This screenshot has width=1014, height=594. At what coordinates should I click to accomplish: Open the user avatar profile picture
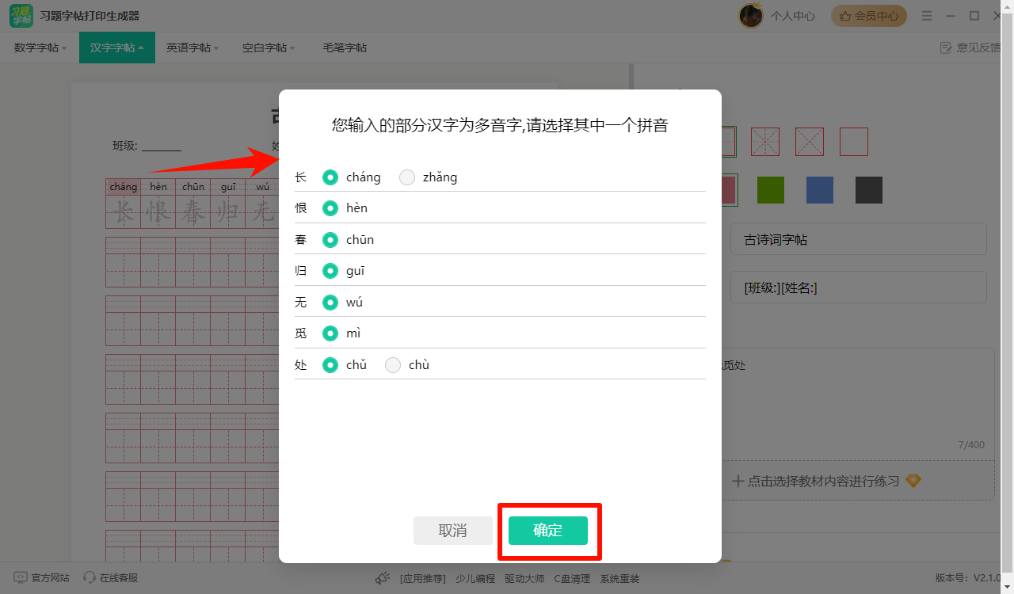coord(751,15)
